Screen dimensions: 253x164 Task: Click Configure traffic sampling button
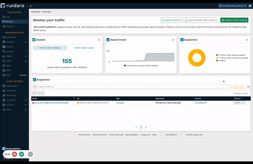click(234, 20)
